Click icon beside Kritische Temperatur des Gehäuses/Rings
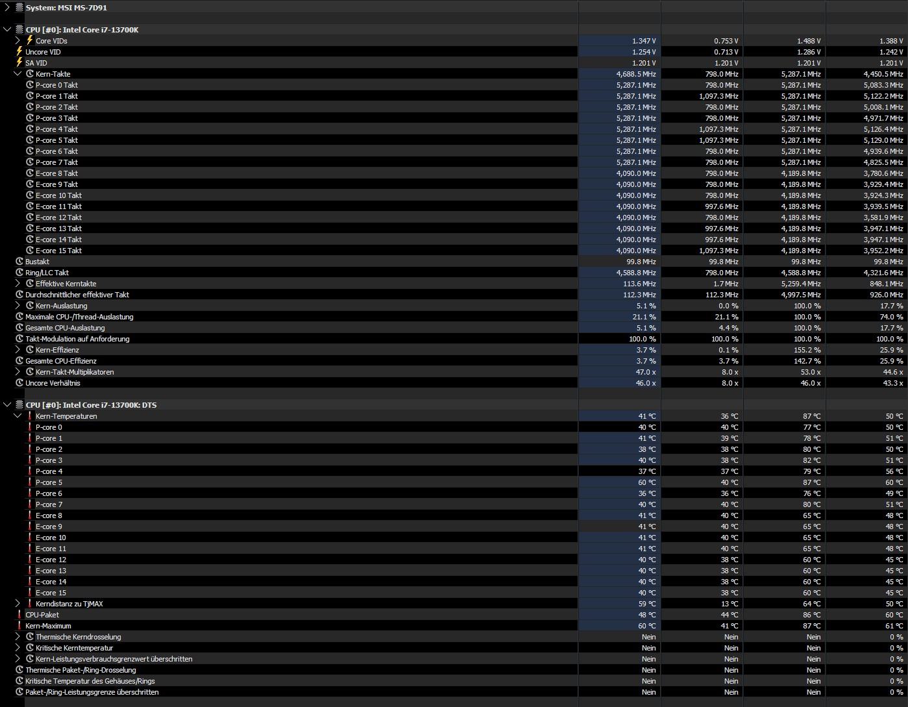The width and height of the screenshot is (908, 707). (19, 681)
